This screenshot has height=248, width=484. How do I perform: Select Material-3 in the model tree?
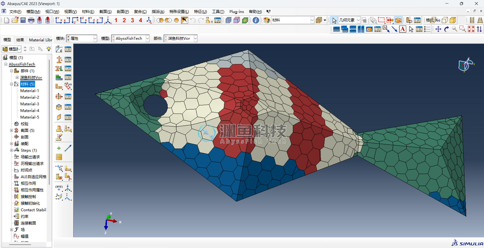click(x=30, y=104)
